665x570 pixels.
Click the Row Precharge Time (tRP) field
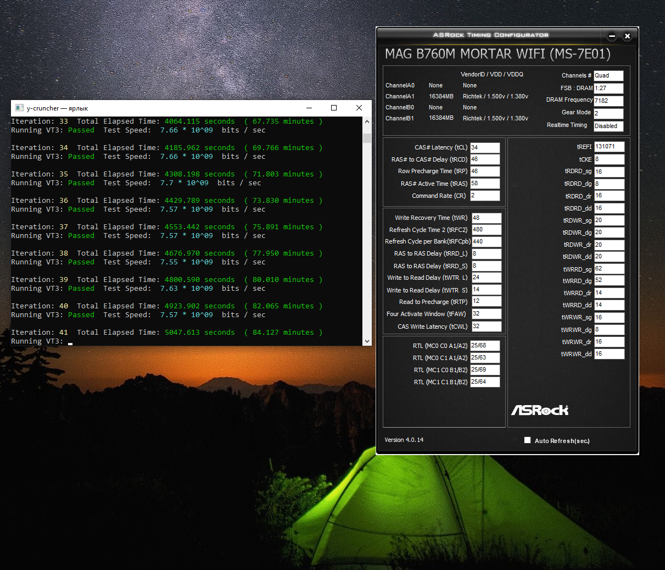485,171
